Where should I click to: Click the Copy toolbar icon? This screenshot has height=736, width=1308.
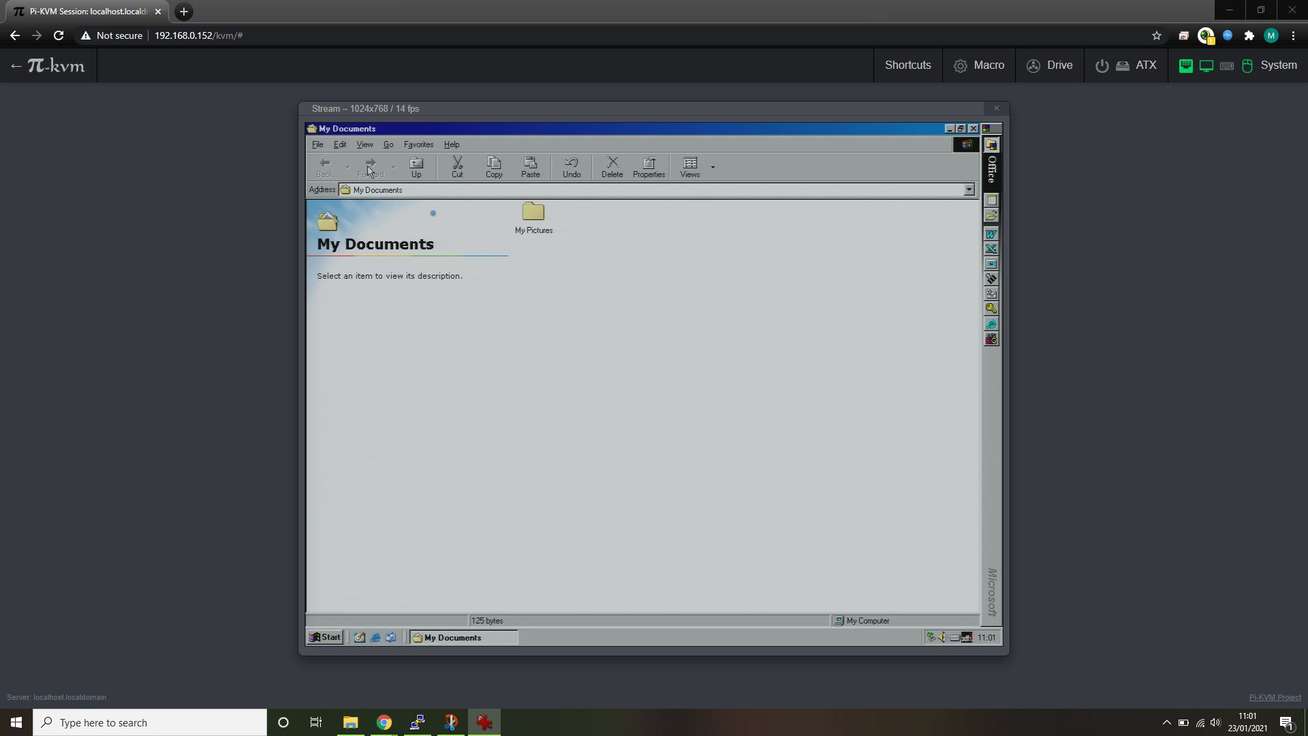click(494, 166)
